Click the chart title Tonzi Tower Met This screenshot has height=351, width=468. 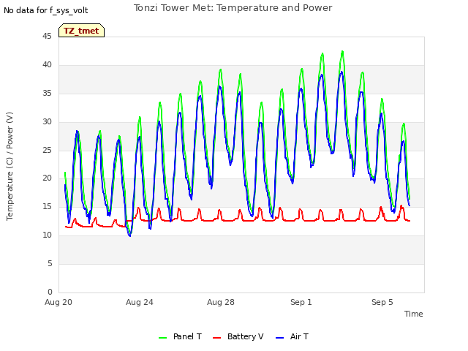pyautogui.click(x=233, y=8)
